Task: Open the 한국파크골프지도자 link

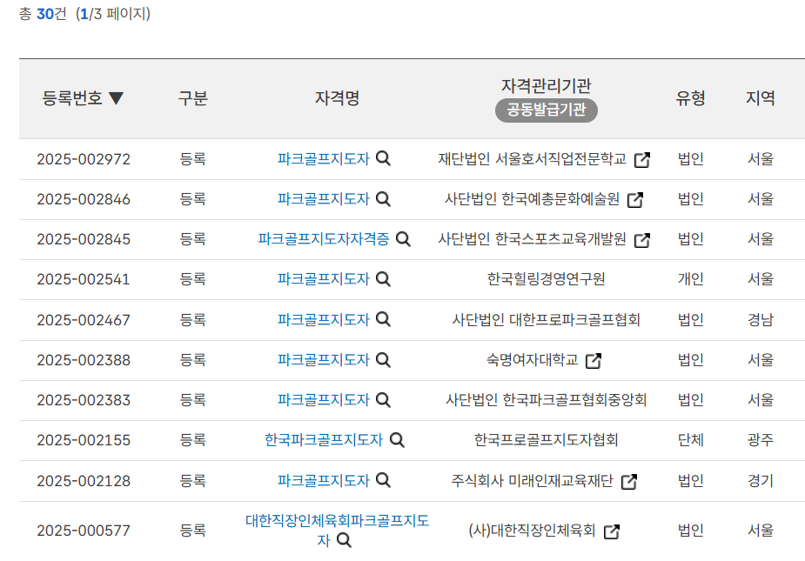Action: point(324,440)
